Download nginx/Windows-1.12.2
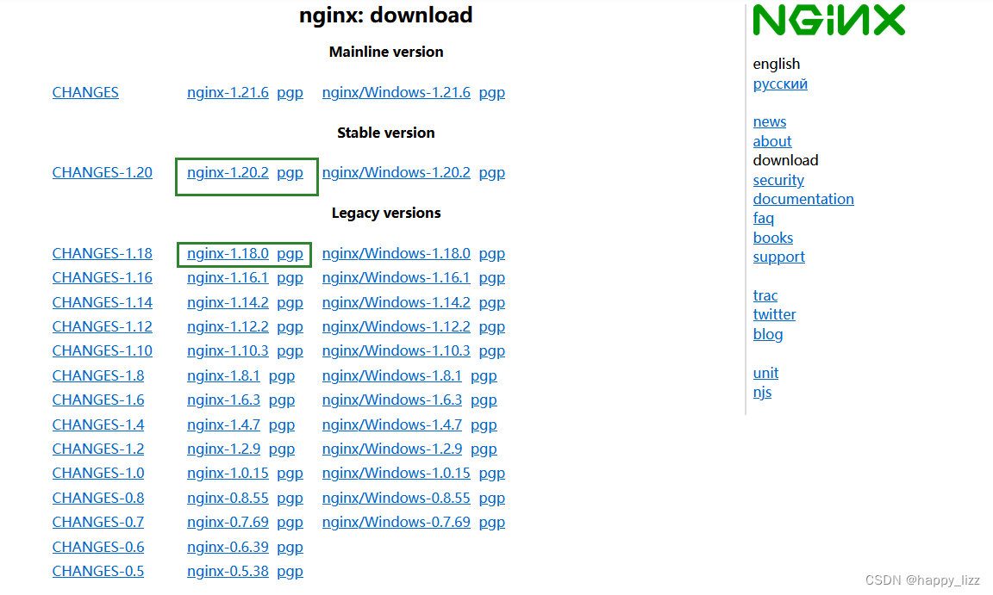 (397, 326)
